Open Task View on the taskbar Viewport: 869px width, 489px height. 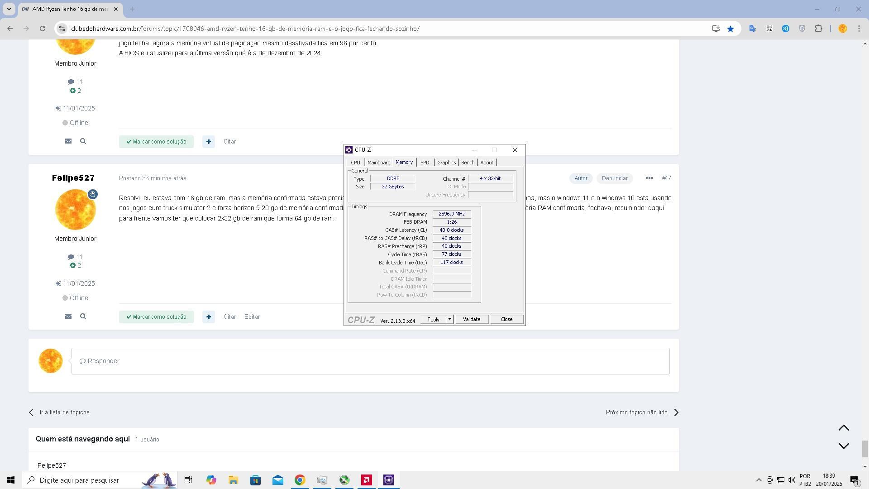(188, 480)
